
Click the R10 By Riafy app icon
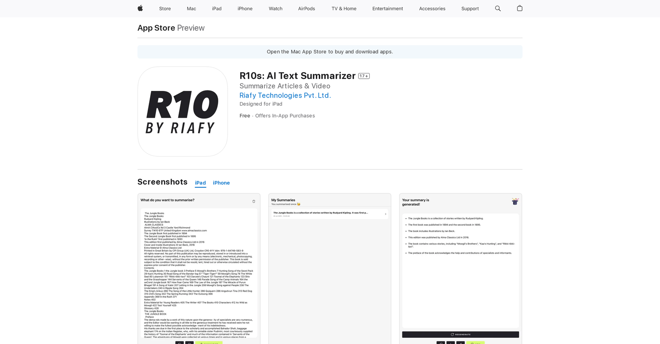click(x=182, y=111)
